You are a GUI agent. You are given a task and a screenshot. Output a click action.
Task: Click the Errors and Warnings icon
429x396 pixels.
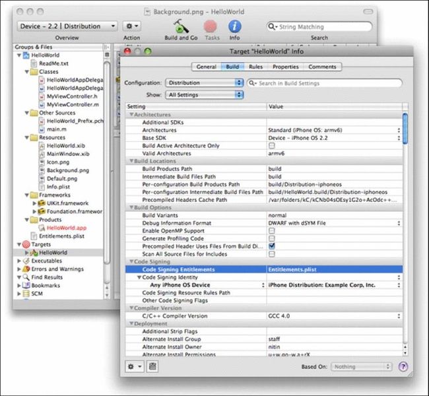26,269
